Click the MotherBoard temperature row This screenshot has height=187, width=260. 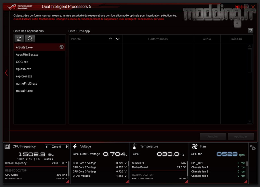coord(159,167)
